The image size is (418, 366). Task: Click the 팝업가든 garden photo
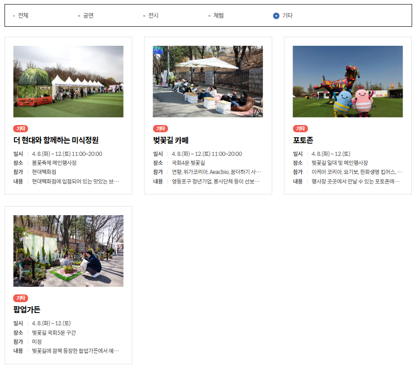68,251
